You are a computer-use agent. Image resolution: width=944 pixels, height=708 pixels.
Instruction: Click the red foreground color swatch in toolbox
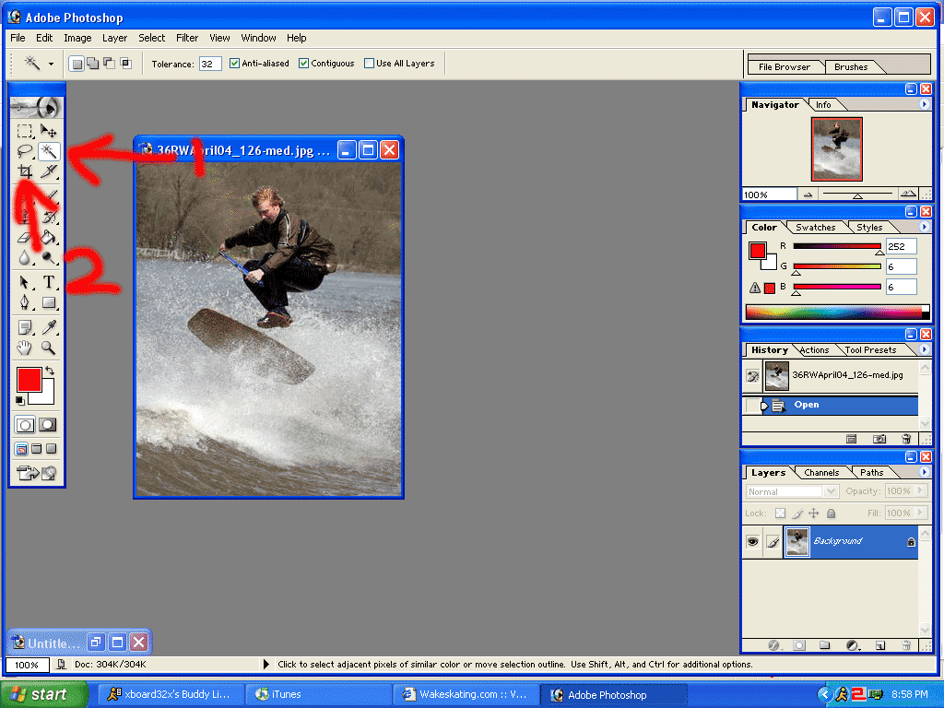click(x=29, y=379)
